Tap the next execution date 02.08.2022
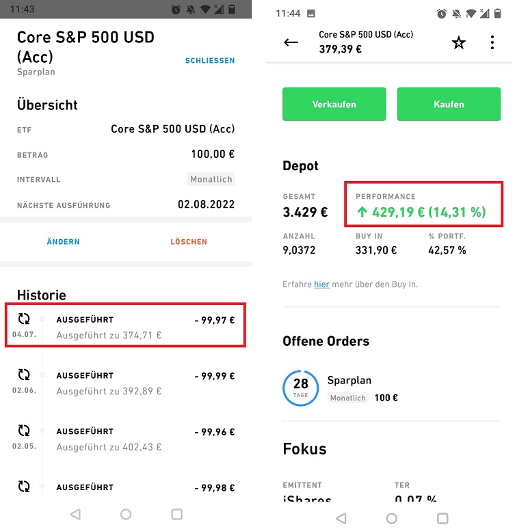517x529 pixels. click(207, 204)
